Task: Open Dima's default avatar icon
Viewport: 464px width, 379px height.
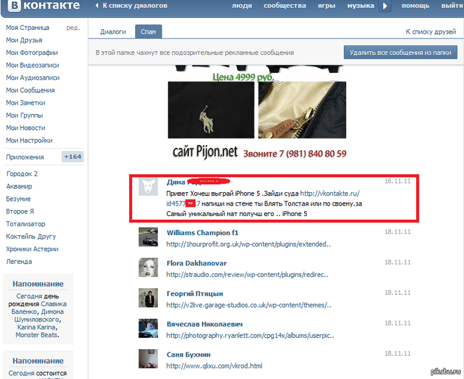Action: 148,186
